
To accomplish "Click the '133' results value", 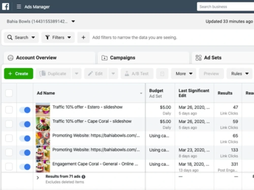I will pyautogui.click(x=234, y=150).
